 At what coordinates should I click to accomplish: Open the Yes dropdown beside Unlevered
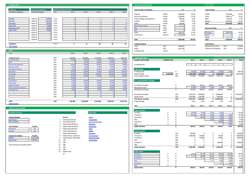(x=35, y=129)
